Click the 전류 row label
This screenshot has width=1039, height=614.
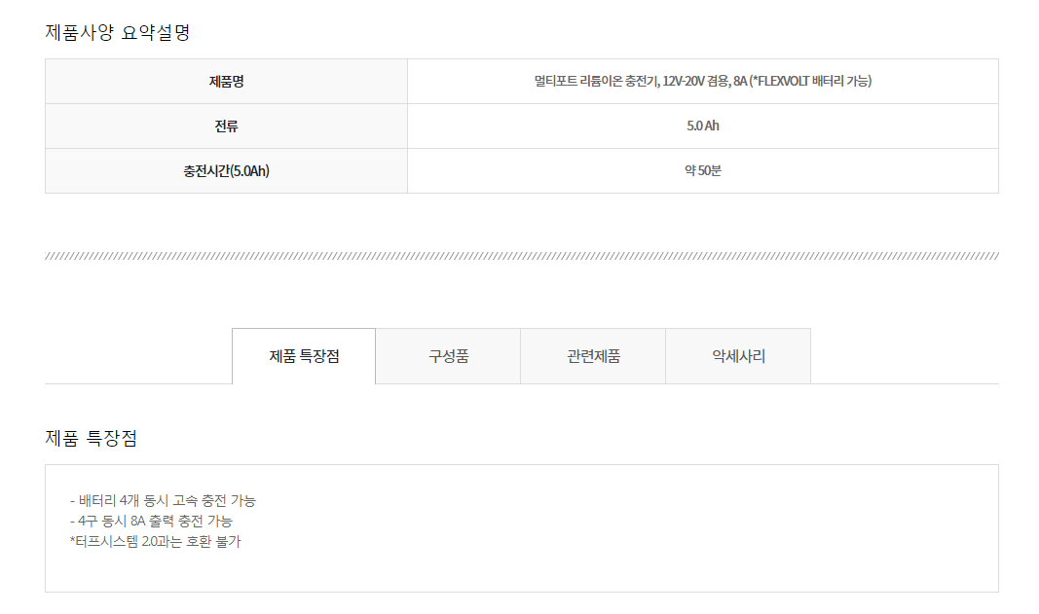(x=226, y=126)
